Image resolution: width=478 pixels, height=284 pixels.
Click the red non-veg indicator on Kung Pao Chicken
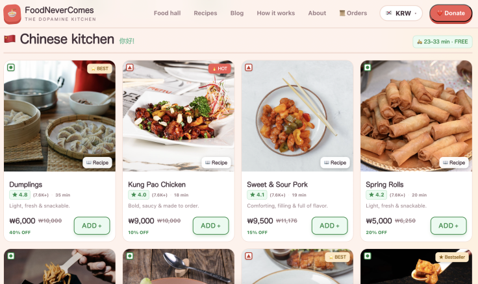[130, 67]
